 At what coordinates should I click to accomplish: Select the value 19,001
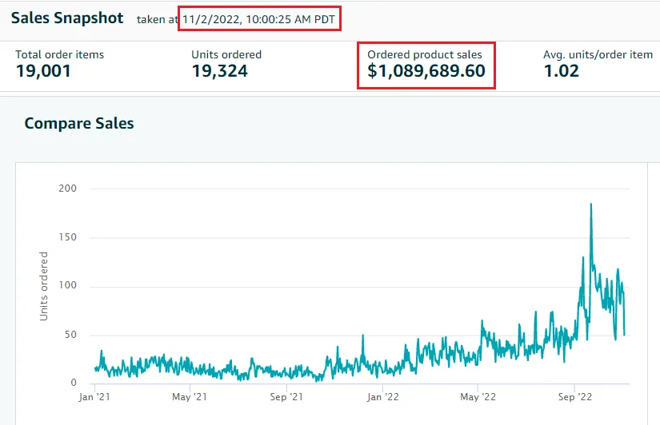[x=43, y=70]
